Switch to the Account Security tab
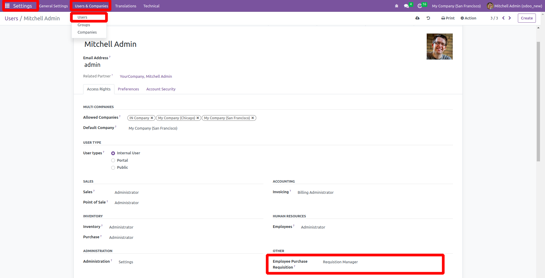 click(x=161, y=89)
